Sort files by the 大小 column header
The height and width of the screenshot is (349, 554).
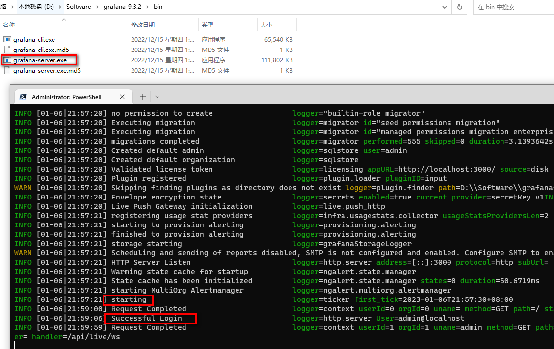tap(266, 25)
